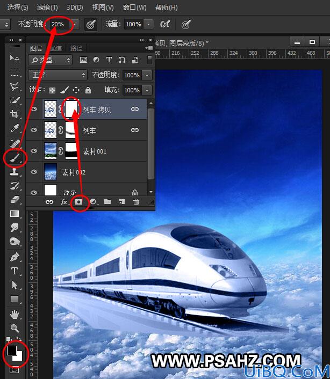This screenshot has height=379, width=330.
Task: Open layer opacity dropdown arrow
Action: coord(147,75)
